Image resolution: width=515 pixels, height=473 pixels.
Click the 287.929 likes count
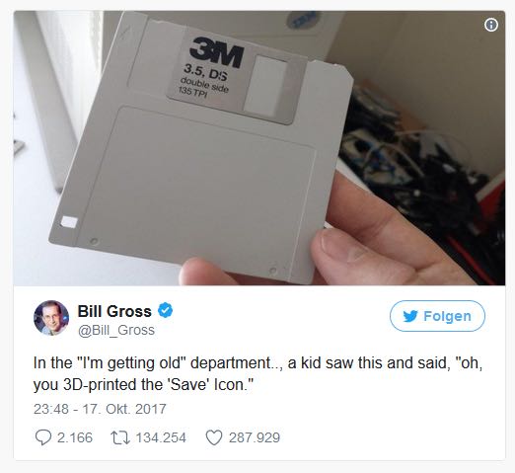pyautogui.click(x=255, y=437)
